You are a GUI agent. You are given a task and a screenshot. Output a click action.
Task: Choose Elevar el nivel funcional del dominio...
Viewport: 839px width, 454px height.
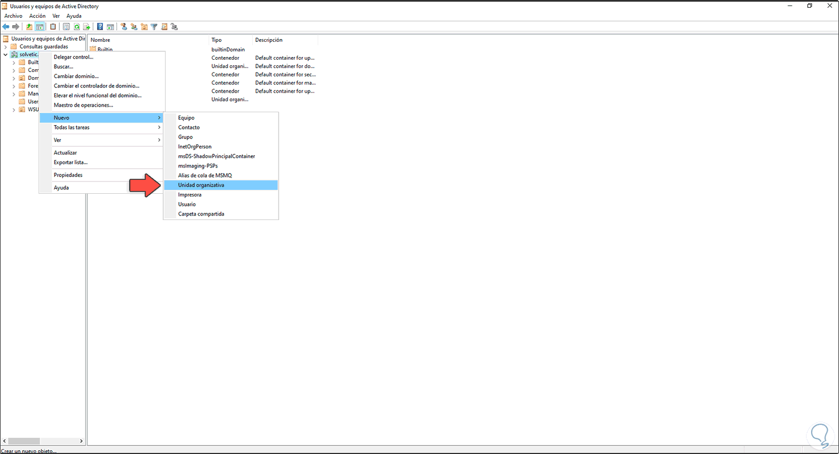pos(101,95)
